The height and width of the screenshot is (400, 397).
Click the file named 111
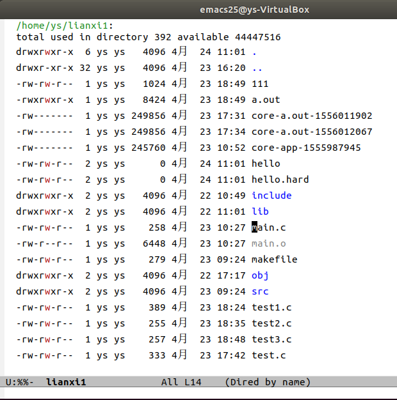click(x=260, y=84)
